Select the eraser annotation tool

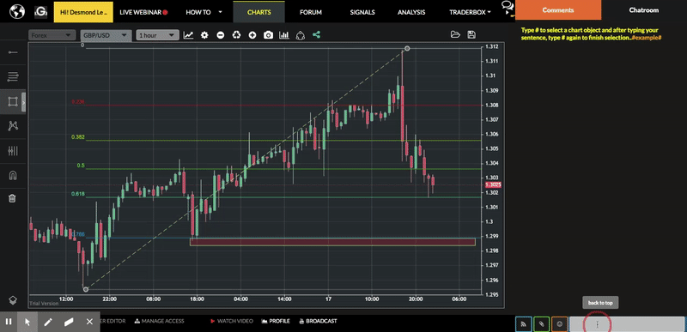pos(69,322)
